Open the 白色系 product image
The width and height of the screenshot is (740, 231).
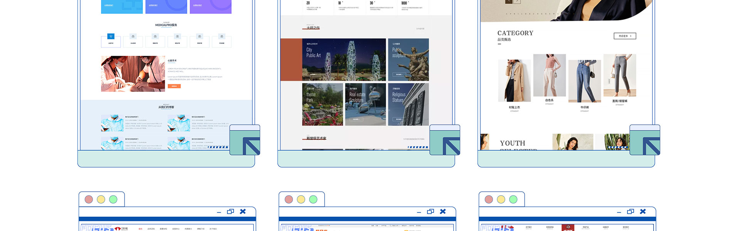[550, 75]
